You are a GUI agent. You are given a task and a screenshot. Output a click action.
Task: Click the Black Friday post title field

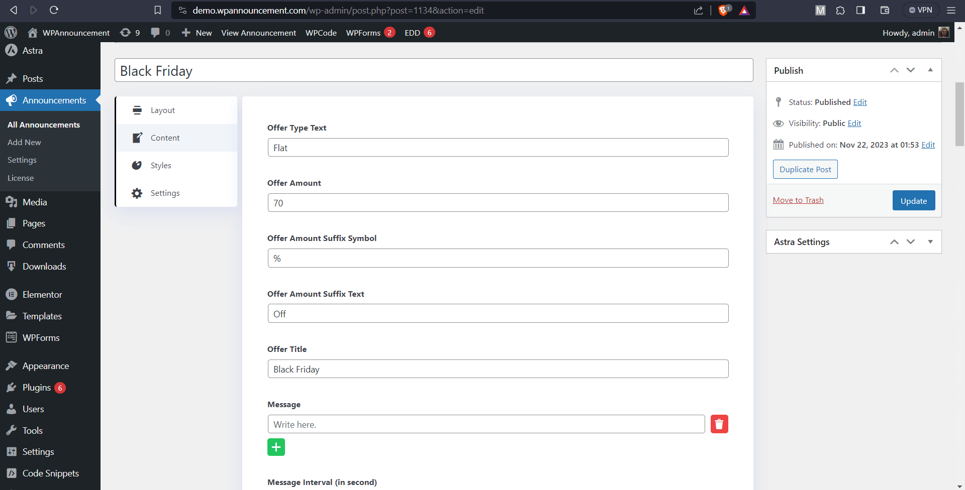(434, 70)
